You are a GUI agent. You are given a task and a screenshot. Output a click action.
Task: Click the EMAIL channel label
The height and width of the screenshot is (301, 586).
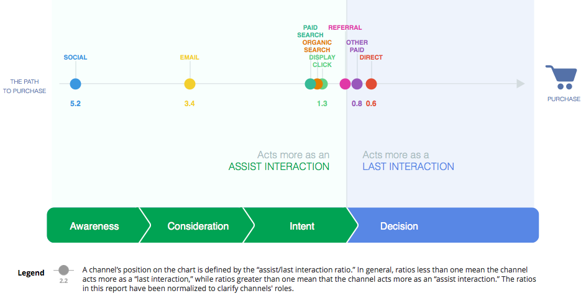(190, 58)
